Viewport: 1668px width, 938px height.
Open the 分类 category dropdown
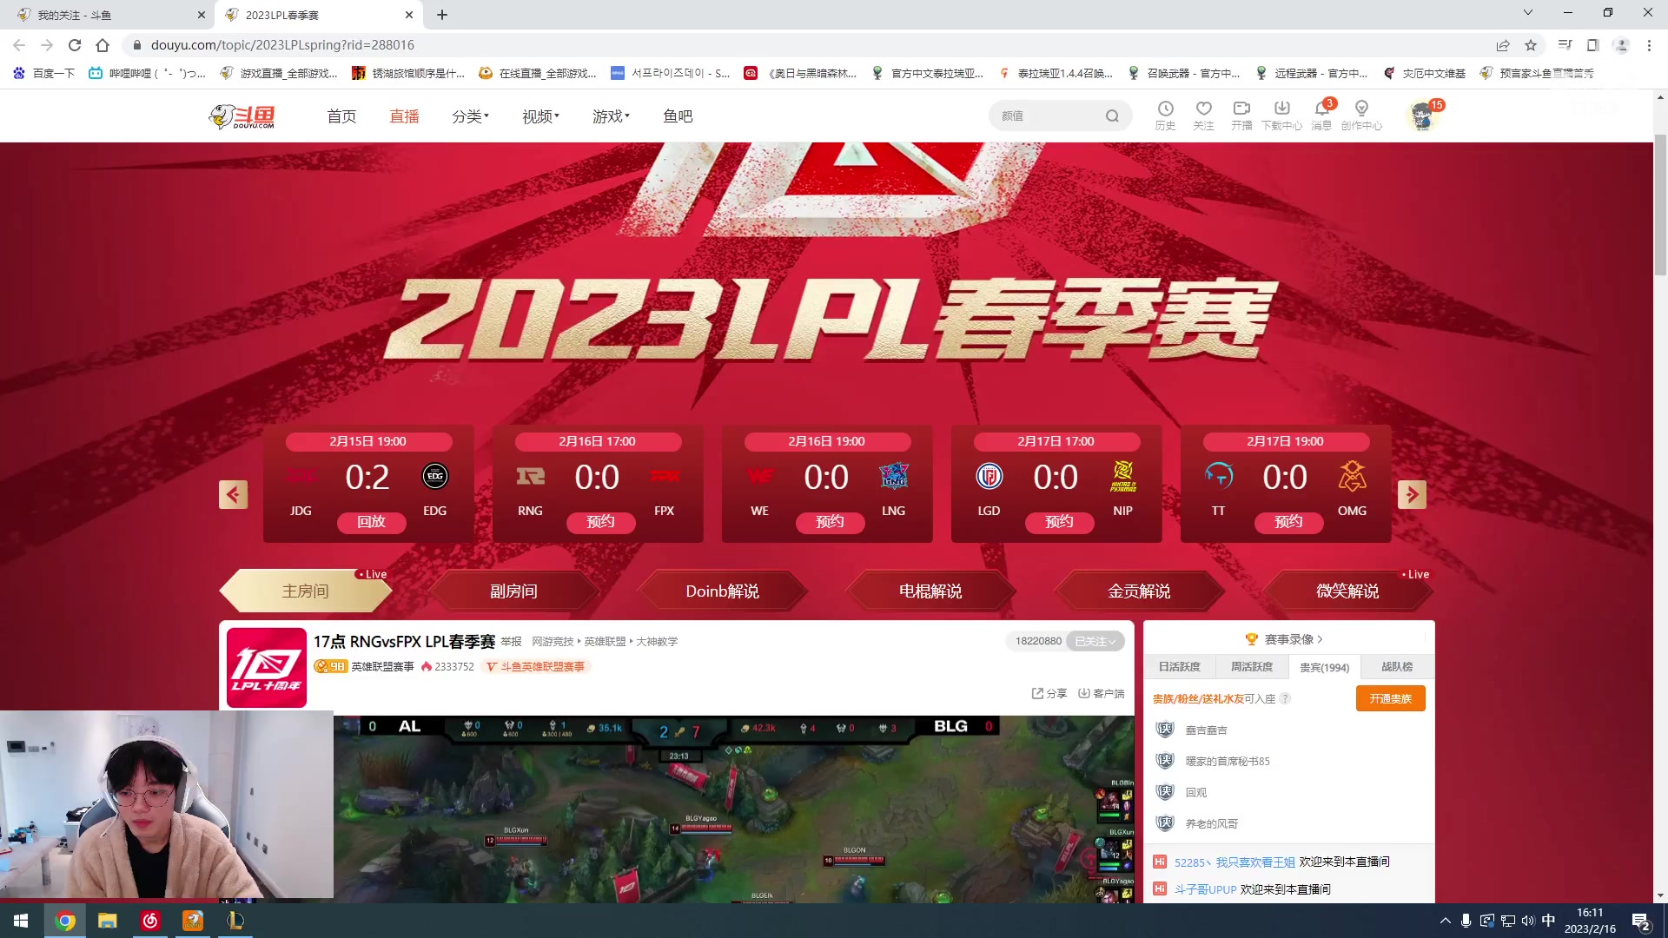(469, 116)
